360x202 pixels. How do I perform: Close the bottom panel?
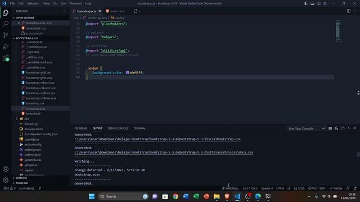354,128
